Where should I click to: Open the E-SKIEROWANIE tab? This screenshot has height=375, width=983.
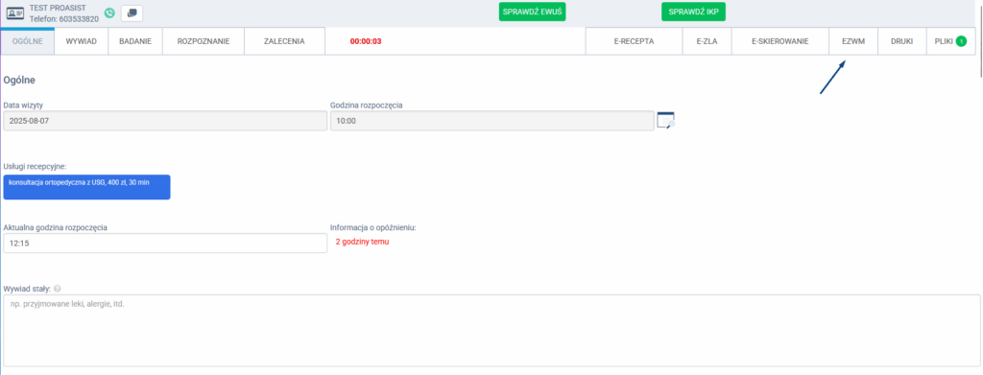779,41
